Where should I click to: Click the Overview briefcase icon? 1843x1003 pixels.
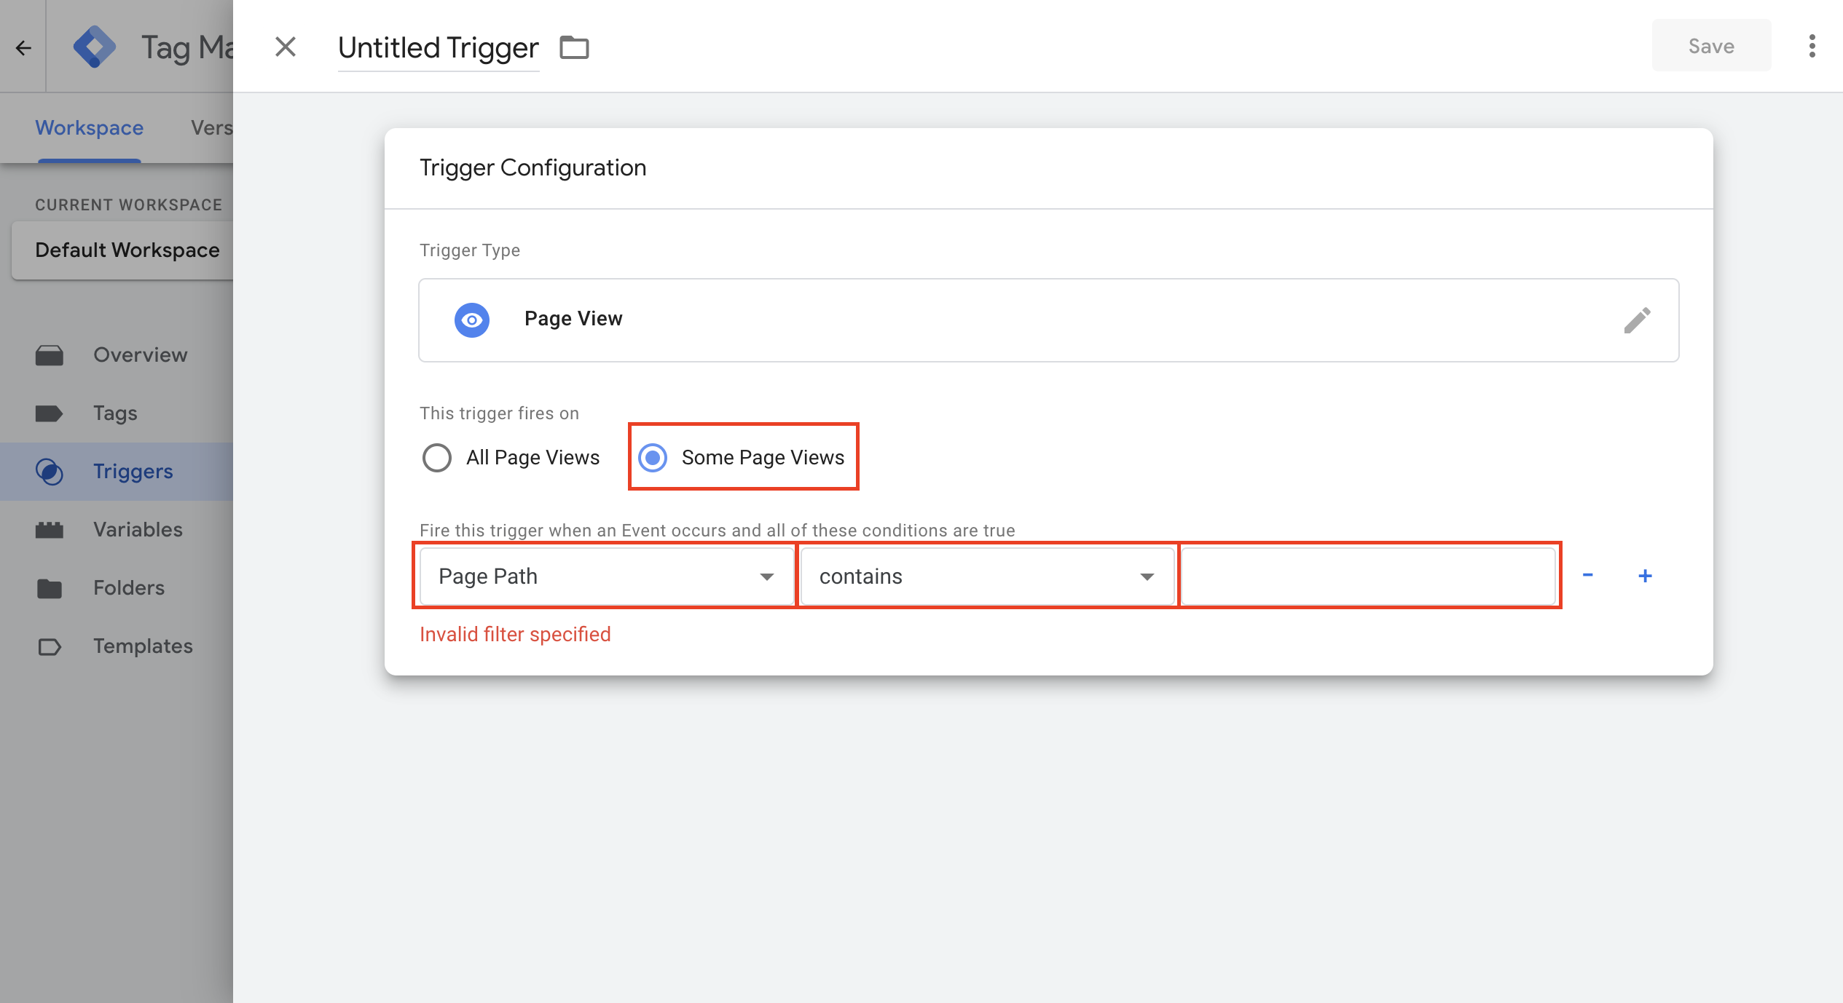coord(50,355)
